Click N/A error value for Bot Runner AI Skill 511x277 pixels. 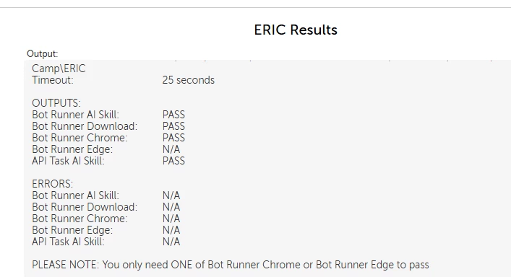click(171, 195)
